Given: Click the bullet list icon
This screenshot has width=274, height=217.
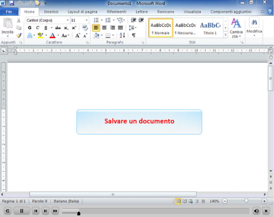Looking at the screenshot, I should [x=96, y=20].
